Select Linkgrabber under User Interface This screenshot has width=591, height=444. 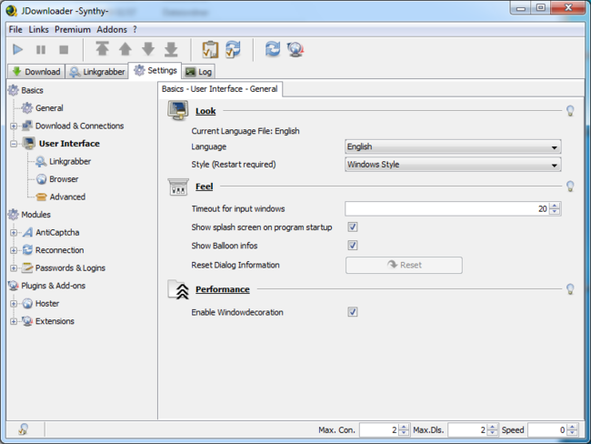click(x=64, y=161)
